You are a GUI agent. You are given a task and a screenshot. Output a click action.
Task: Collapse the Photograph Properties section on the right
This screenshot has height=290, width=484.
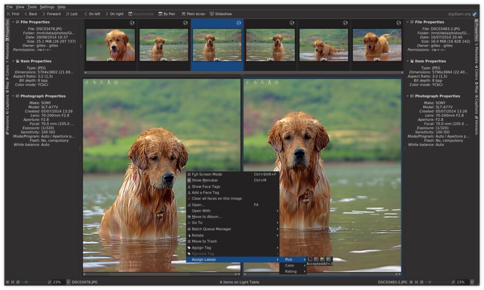407,96
